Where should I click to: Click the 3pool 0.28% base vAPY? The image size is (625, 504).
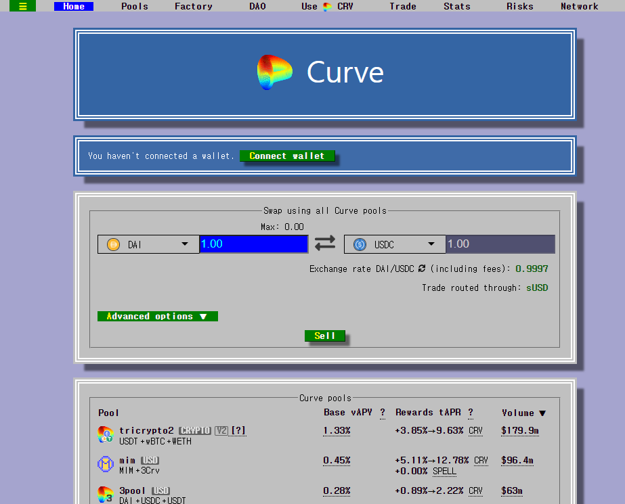point(337,491)
